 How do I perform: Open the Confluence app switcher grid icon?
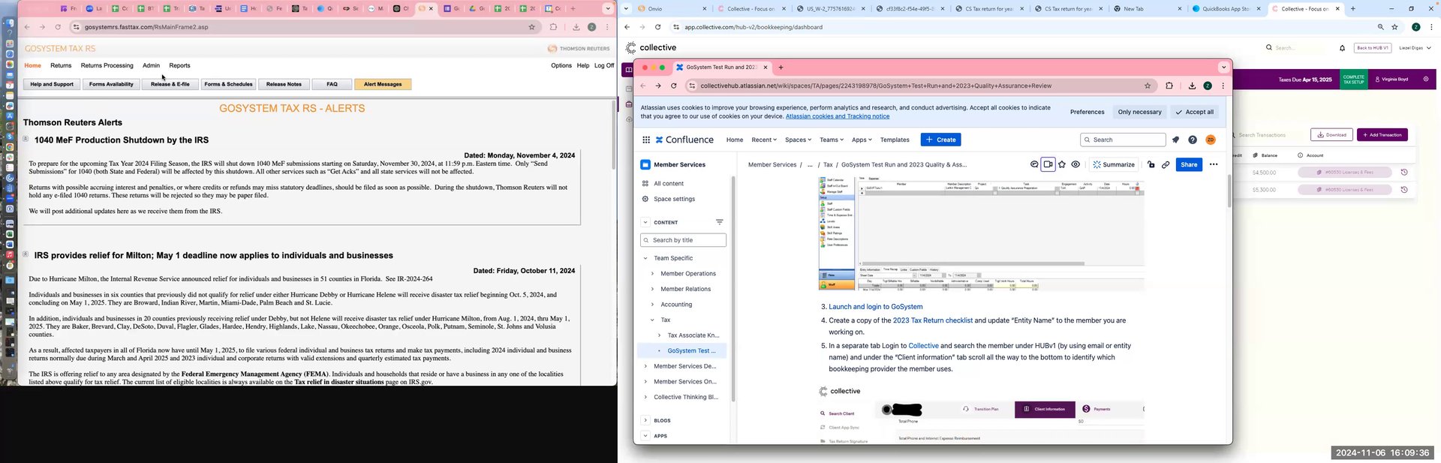click(x=646, y=140)
